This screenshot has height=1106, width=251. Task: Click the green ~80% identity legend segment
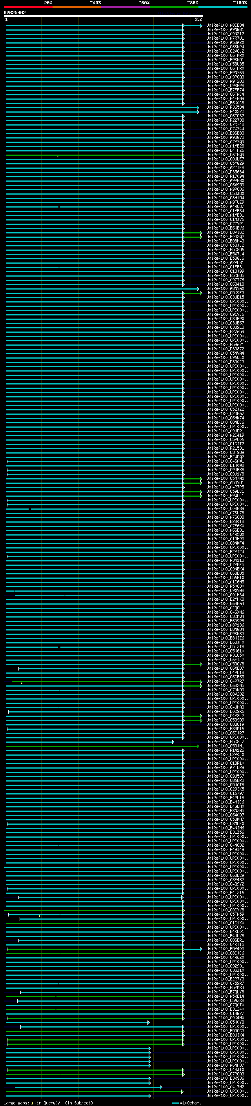click(x=174, y=7)
